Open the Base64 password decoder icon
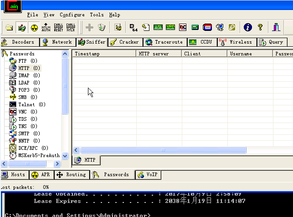293x217 pixels. tap(134, 28)
